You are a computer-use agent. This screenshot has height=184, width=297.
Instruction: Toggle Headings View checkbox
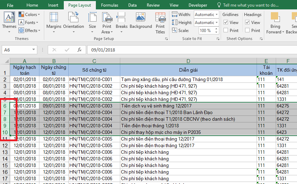pyautogui.click(x=247, y=23)
